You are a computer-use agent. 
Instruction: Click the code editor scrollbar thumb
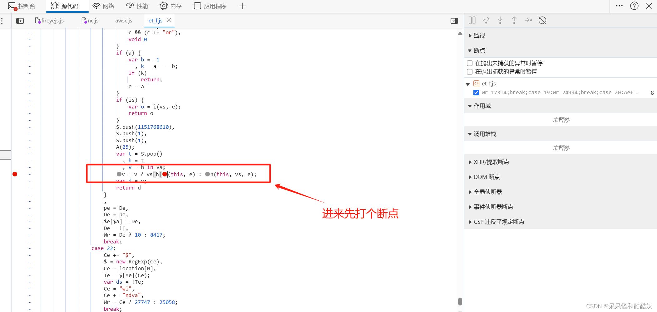(x=460, y=301)
